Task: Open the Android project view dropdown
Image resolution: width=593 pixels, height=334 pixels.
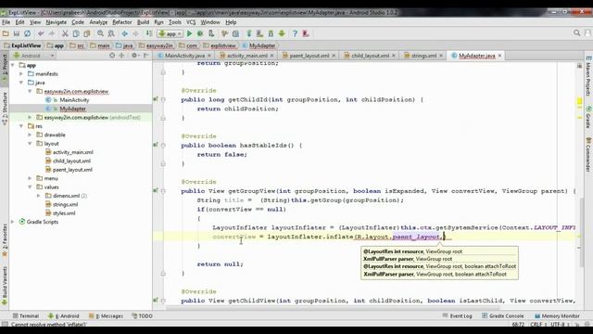Action: (34, 56)
